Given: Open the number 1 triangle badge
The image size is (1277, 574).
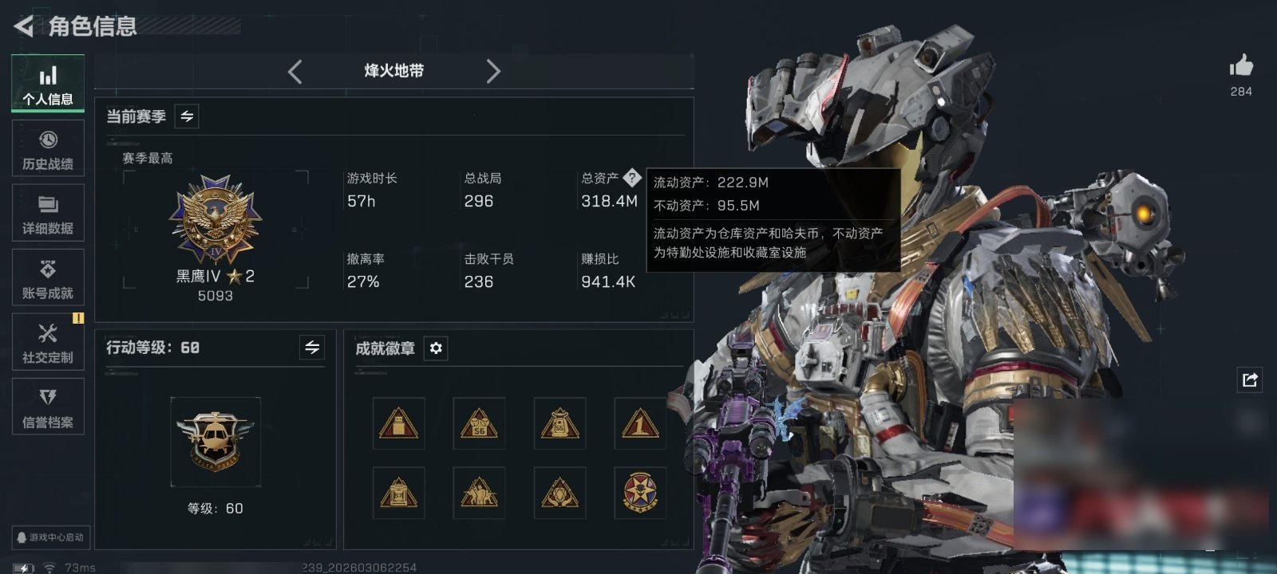Looking at the screenshot, I should coord(640,423).
